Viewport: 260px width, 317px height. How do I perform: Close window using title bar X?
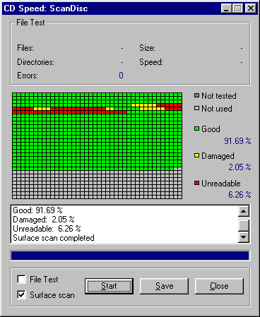coord(251,8)
